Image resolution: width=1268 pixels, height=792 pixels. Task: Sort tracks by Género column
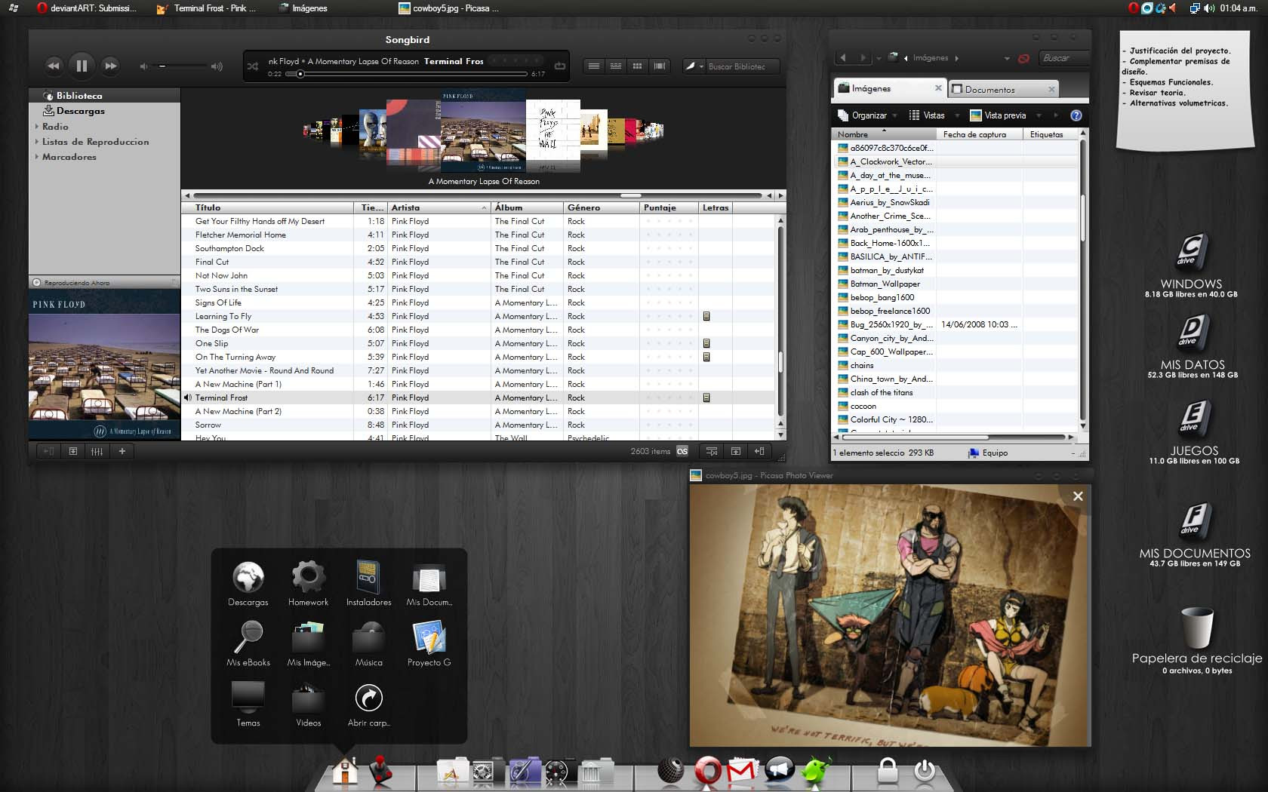point(601,207)
